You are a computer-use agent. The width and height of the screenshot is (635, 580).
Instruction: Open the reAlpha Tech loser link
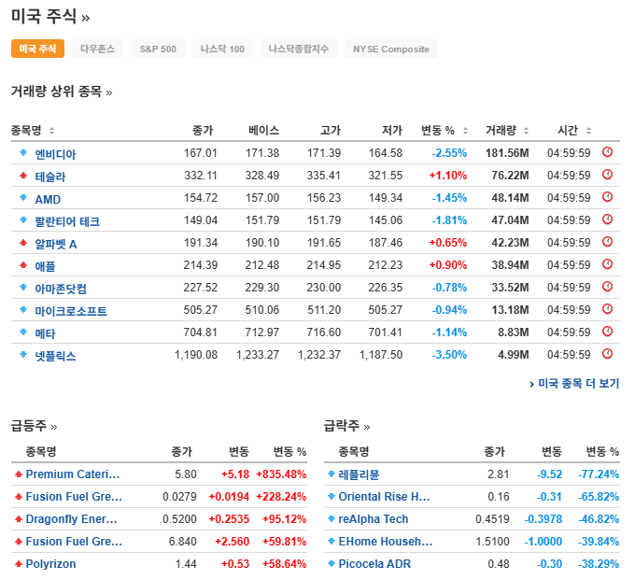click(374, 519)
